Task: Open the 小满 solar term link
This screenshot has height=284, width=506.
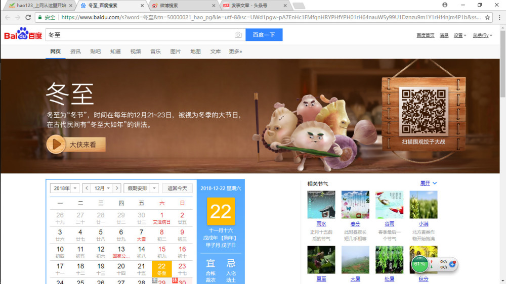Action: tap(424, 224)
